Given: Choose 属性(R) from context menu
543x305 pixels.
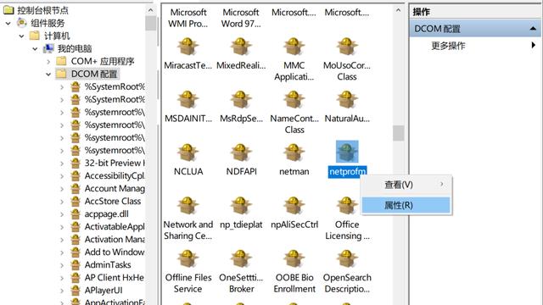Looking at the screenshot, I should 406,205.
